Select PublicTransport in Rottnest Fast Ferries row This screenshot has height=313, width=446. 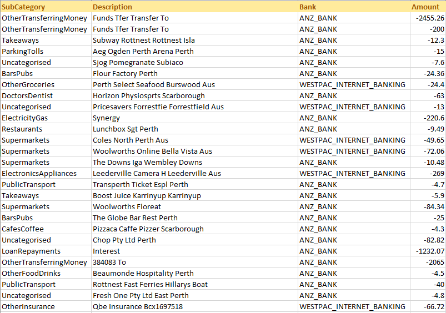pos(46,284)
